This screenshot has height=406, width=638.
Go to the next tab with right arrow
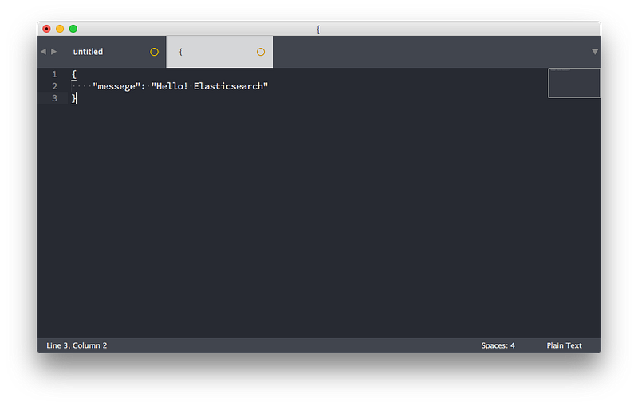coord(53,52)
